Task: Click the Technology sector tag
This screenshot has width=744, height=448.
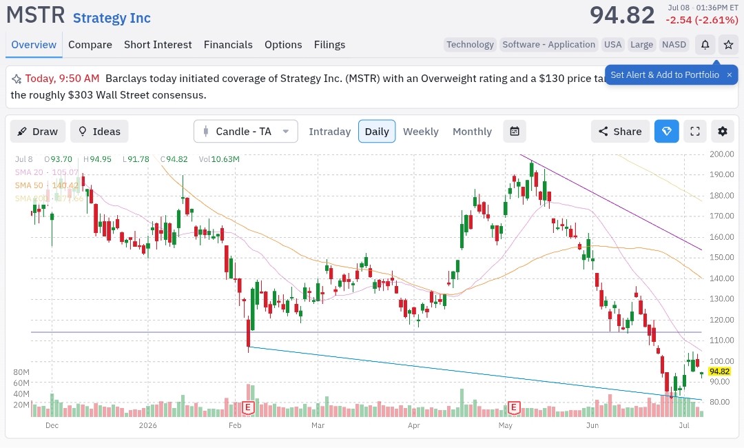Action: click(x=471, y=45)
